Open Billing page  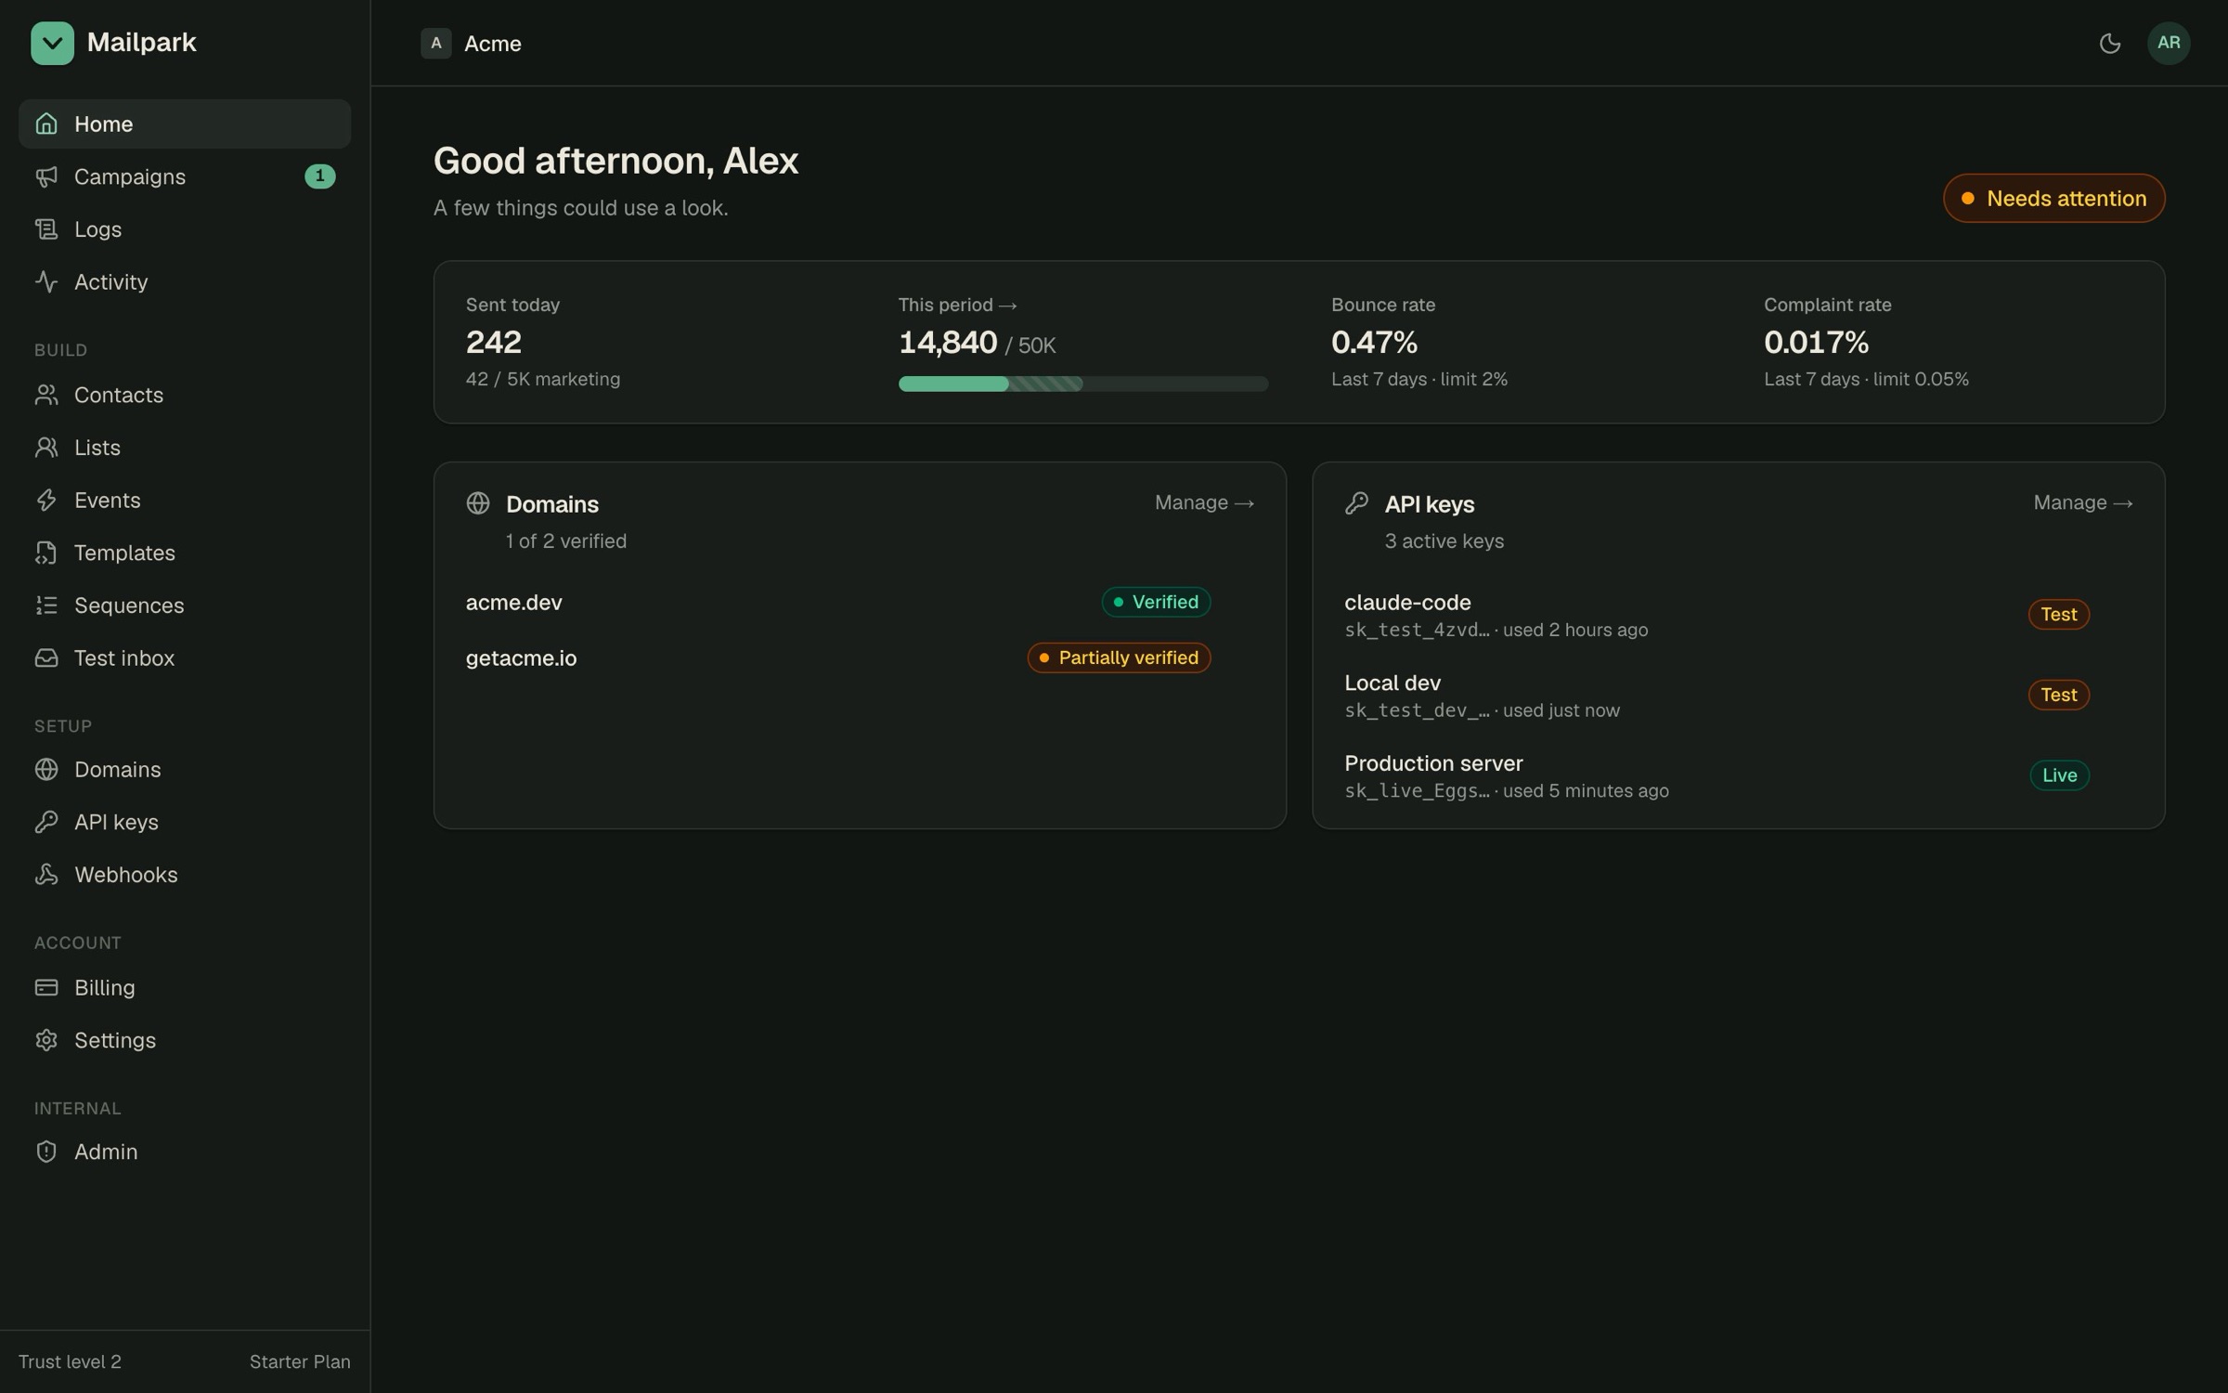[x=185, y=987]
